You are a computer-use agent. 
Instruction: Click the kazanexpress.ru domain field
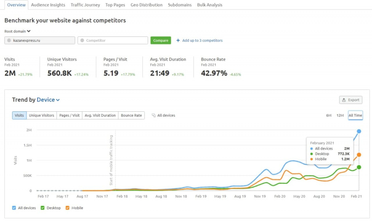[x=40, y=41]
